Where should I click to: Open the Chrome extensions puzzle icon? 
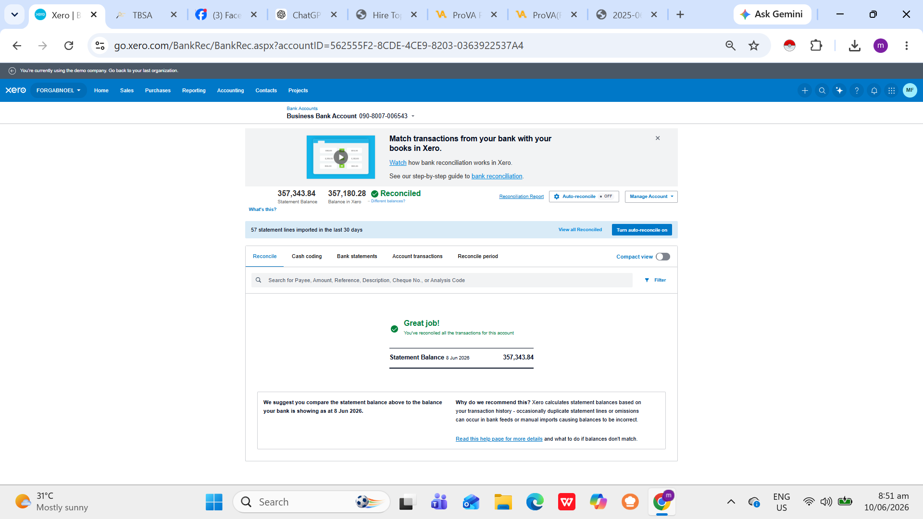[816, 46]
